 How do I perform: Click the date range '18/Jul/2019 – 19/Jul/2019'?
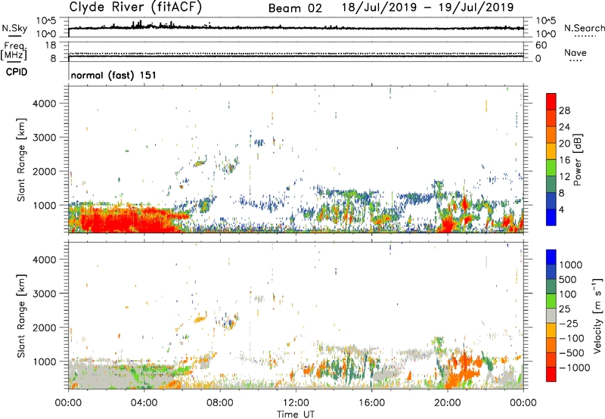(x=427, y=8)
